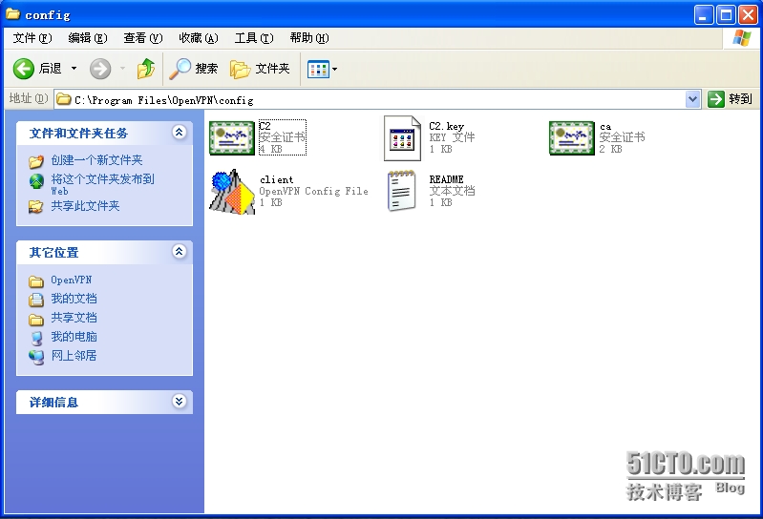This screenshot has height=519, width=763.
Task: Open 网上邻居 link
Action: [x=74, y=356]
